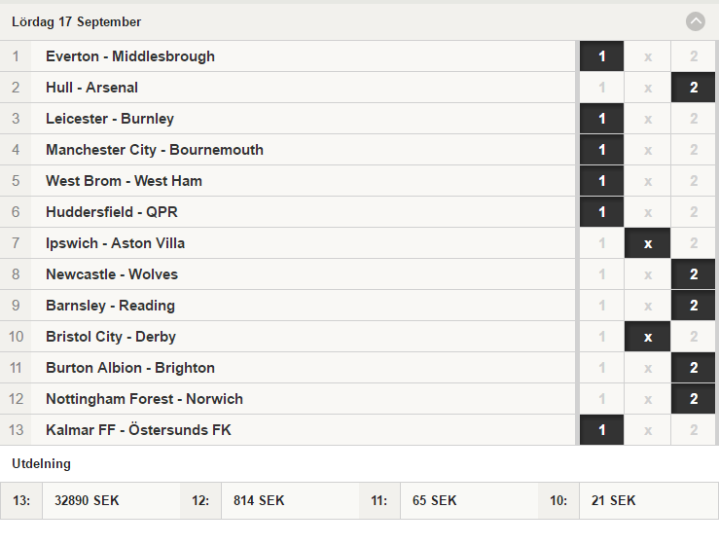The height and width of the screenshot is (545, 719).
Task: Select outcome 2 for Huddersfield - QPR
Action: 694,212
